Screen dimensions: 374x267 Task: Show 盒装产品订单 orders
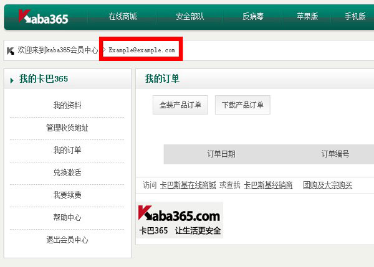tap(180, 105)
